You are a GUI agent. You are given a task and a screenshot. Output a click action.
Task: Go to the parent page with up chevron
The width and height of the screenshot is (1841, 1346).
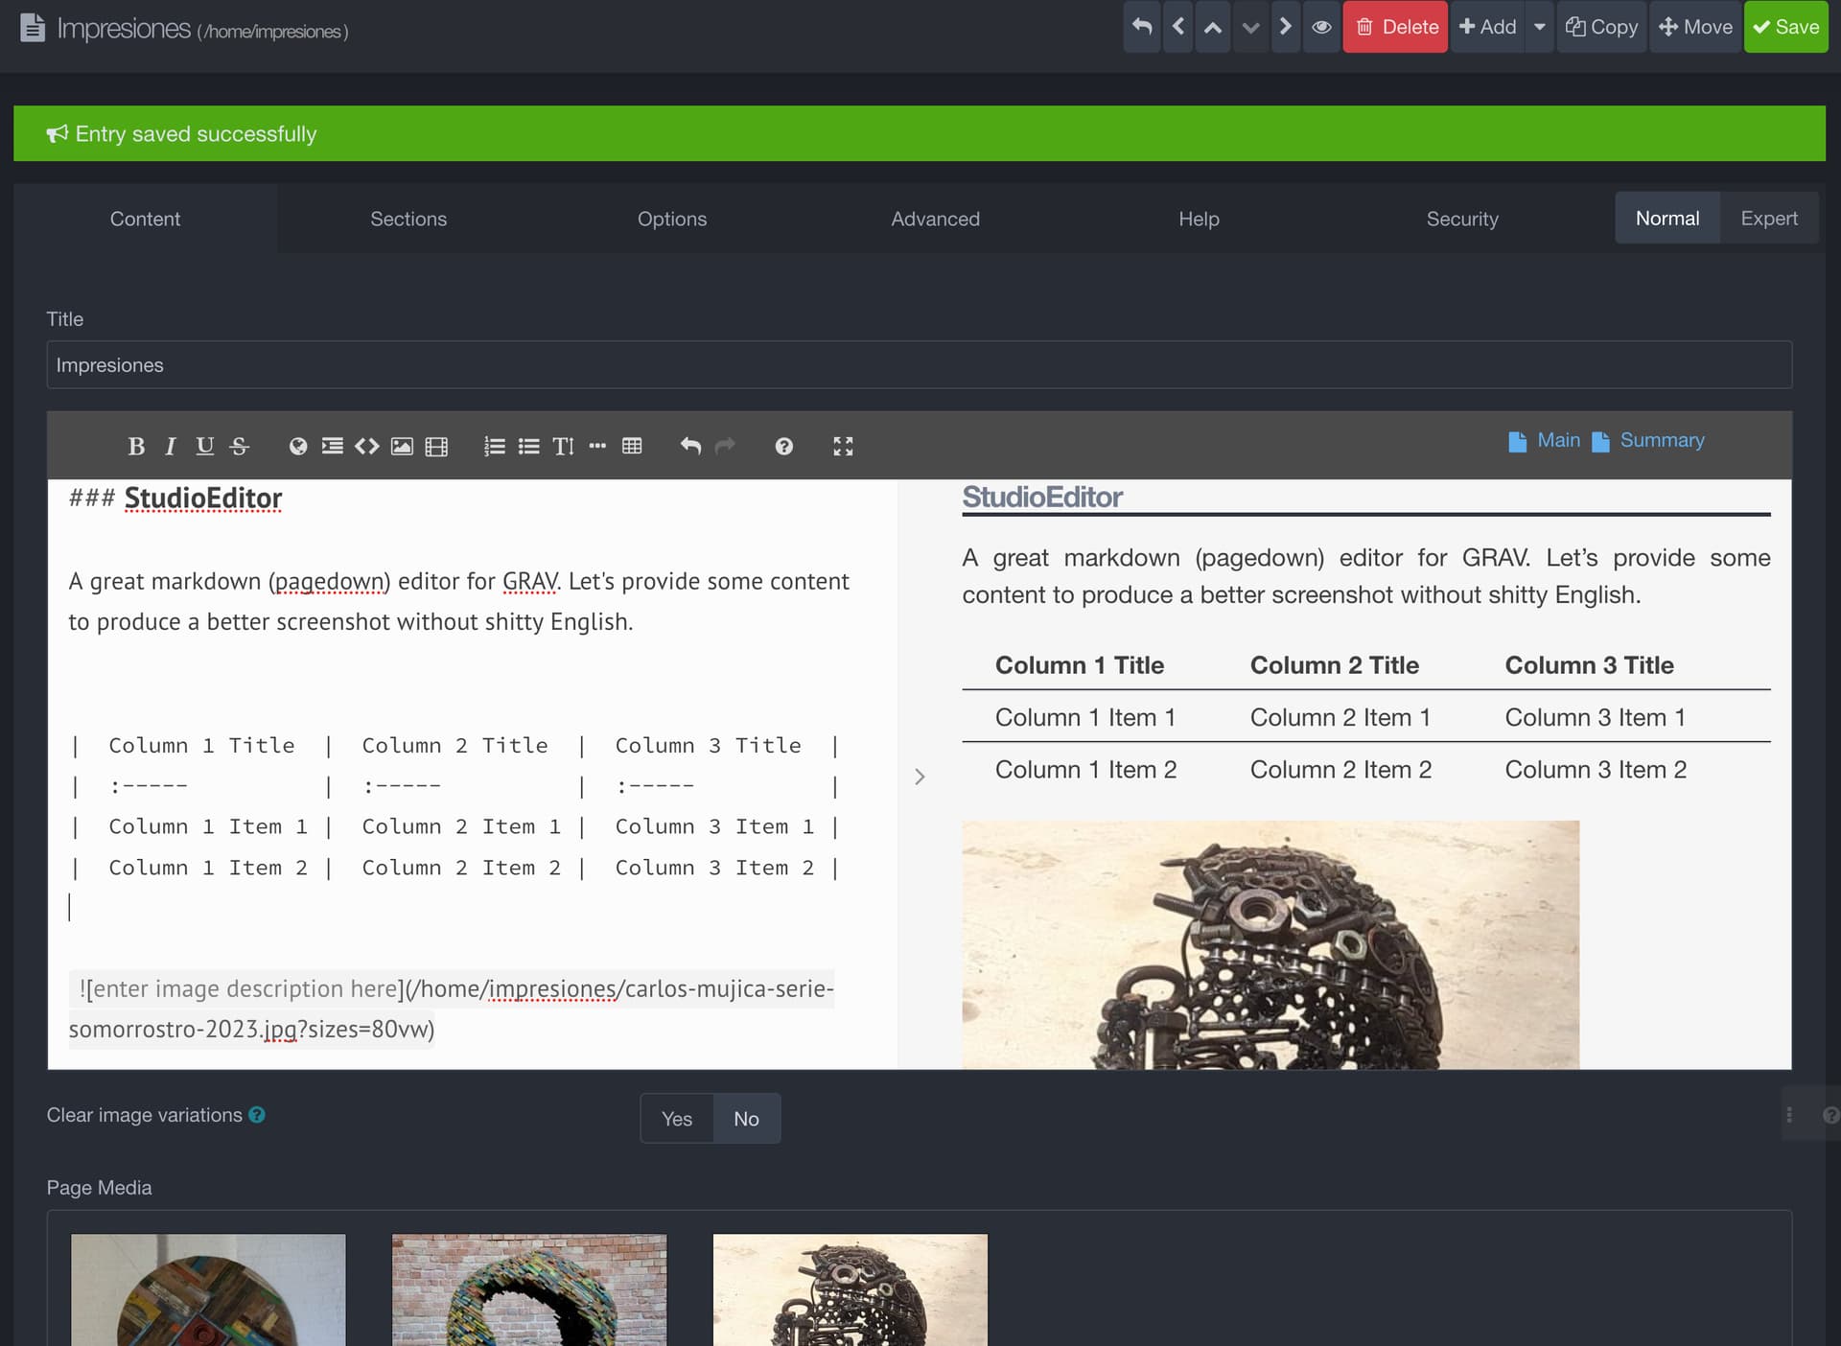pyautogui.click(x=1213, y=27)
